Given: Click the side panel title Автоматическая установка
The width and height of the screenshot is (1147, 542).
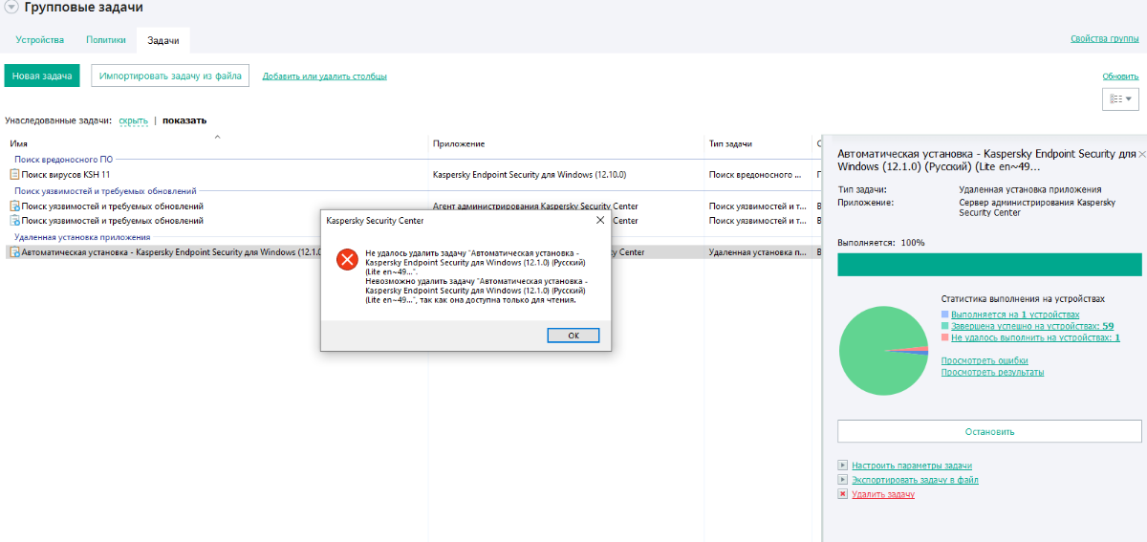Looking at the screenshot, I should coord(987,160).
